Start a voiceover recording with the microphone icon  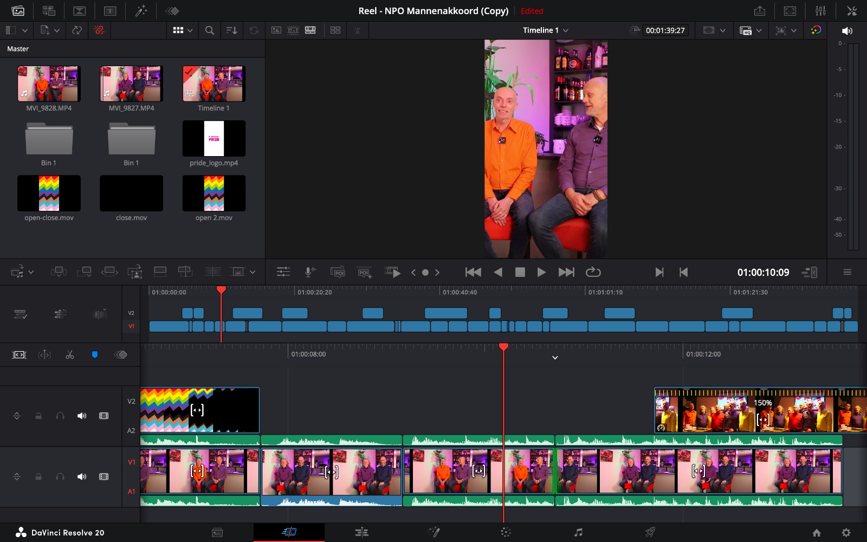(309, 272)
